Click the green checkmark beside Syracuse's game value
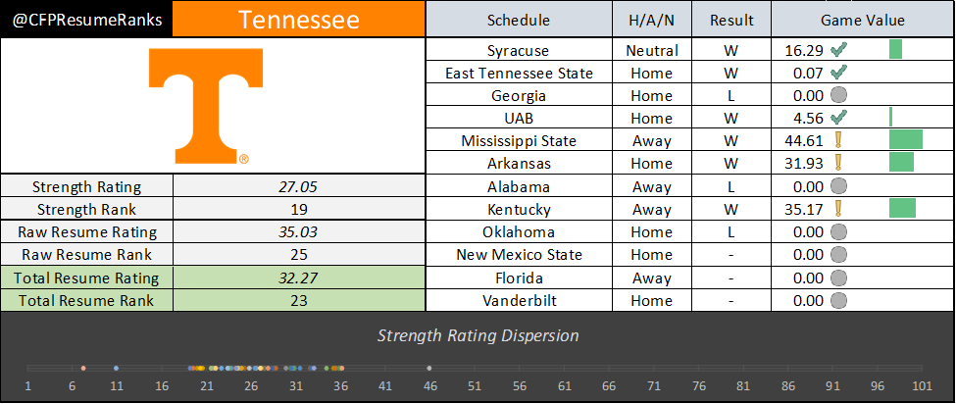This screenshot has height=404, width=956. [838, 50]
